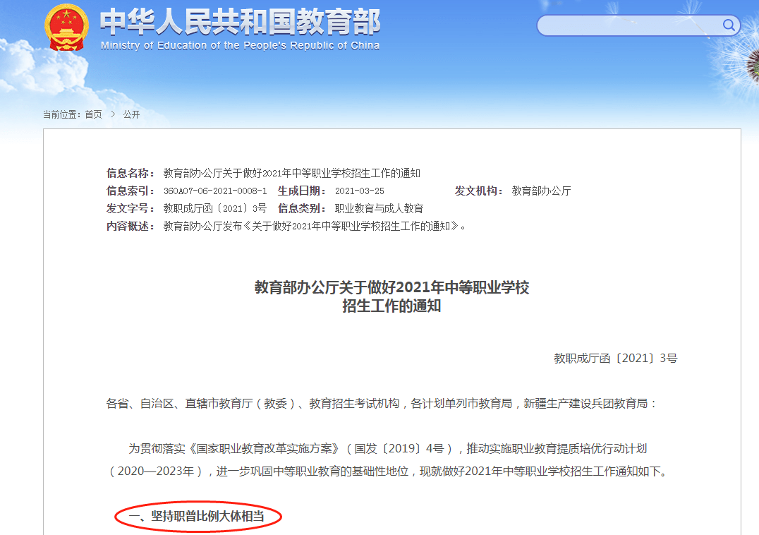Viewport: 759px width, 535px height.
Task: Select issuing agency value 教育部办公厅
Action: coord(541,191)
